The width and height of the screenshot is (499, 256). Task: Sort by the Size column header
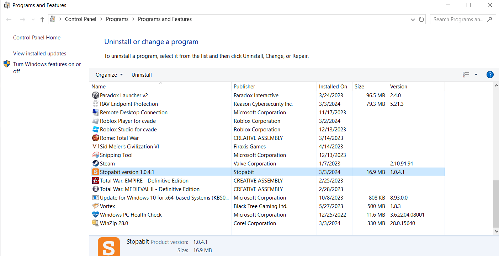(370, 86)
